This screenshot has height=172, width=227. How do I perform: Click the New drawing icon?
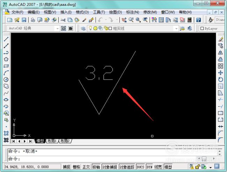[x=10, y=20]
